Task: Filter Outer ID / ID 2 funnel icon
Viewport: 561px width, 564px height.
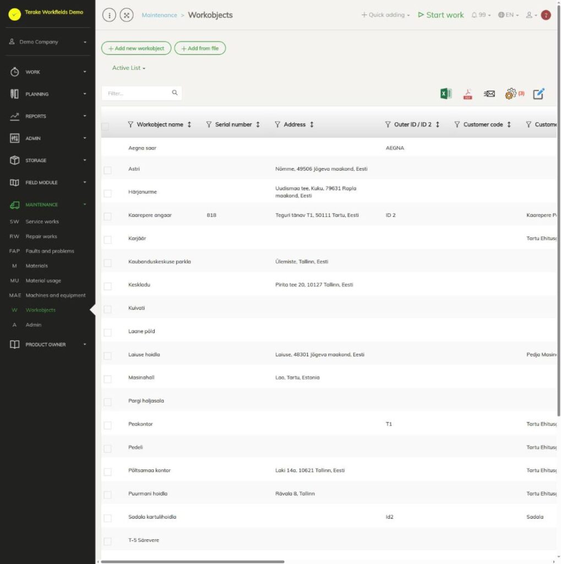Action: [x=388, y=124]
